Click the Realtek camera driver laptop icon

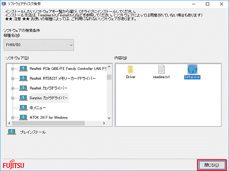pyautogui.click(x=23, y=88)
